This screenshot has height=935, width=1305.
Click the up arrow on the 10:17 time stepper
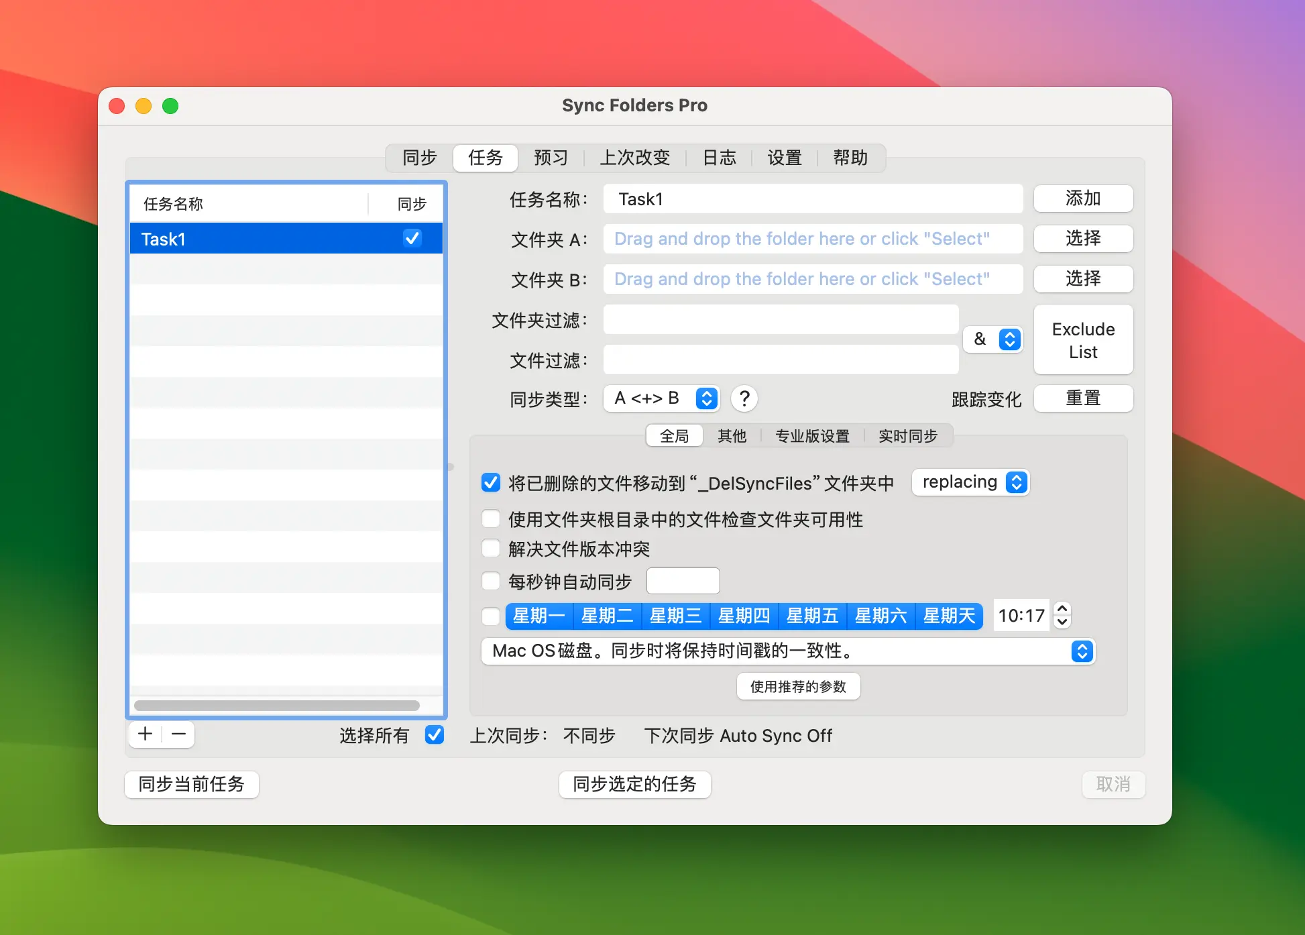pos(1062,609)
